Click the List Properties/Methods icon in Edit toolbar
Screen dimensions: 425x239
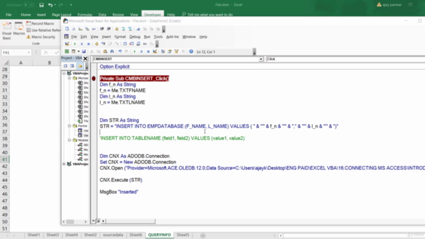[x=67, y=29]
